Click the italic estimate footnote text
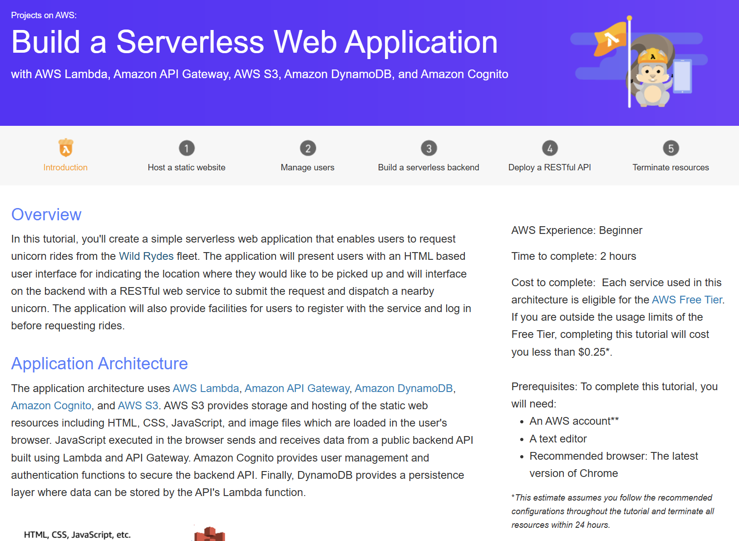Viewport: 739px width, 541px height. point(613,511)
